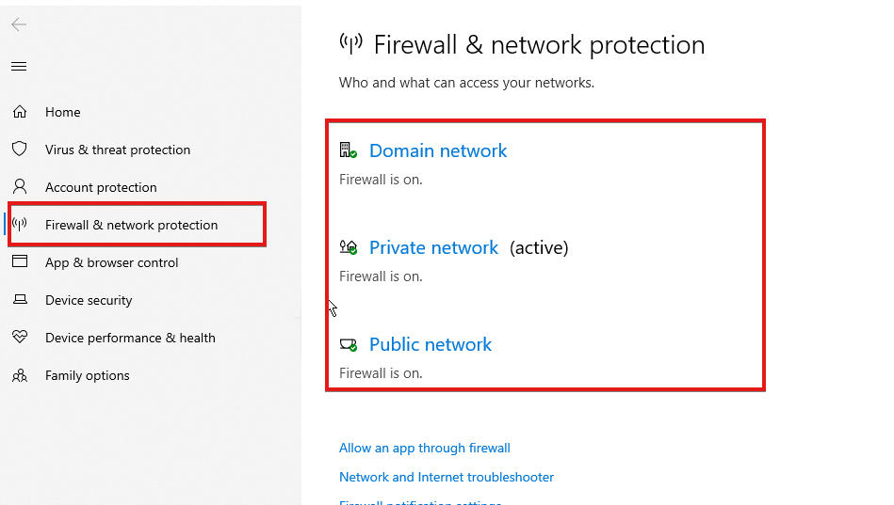Click the App & browser control window icon
The width and height of the screenshot is (894, 505).
tap(20, 261)
